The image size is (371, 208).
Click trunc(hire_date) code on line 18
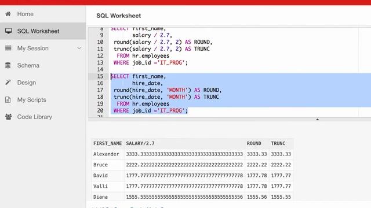(x=166, y=96)
